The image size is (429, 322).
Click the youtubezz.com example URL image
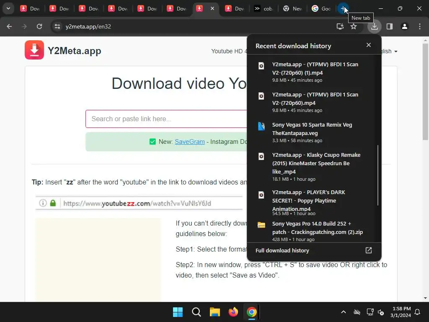pos(139,203)
